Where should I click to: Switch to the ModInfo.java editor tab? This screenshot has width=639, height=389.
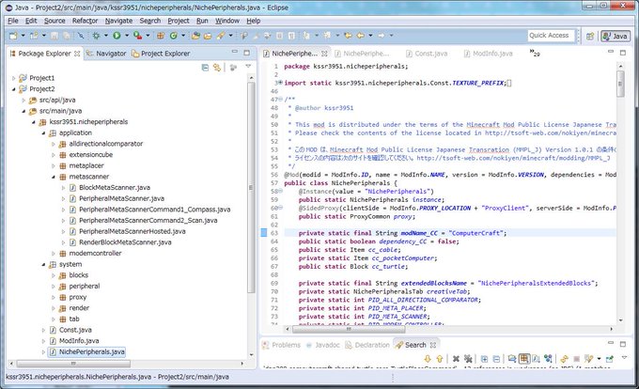point(489,54)
